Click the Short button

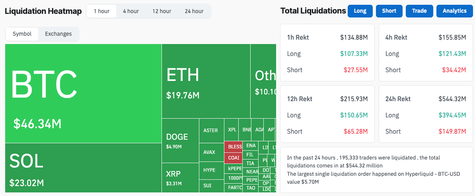point(389,11)
